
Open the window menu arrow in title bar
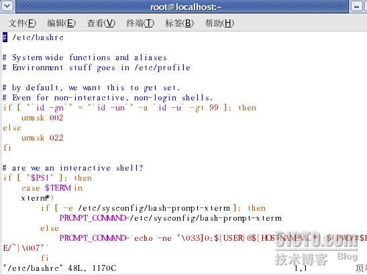point(7,6)
